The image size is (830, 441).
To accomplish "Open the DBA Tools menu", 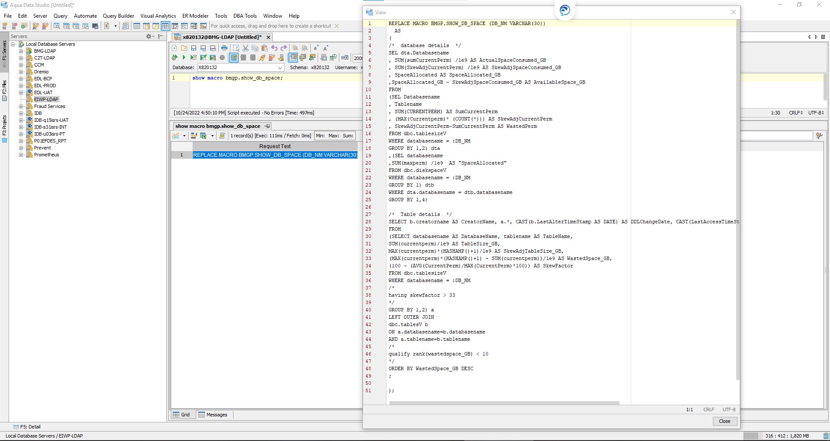I will coord(245,16).
